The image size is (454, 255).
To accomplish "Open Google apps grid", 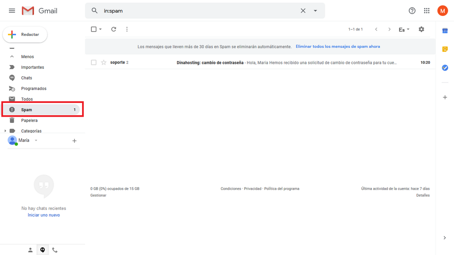I will tap(427, 11).
